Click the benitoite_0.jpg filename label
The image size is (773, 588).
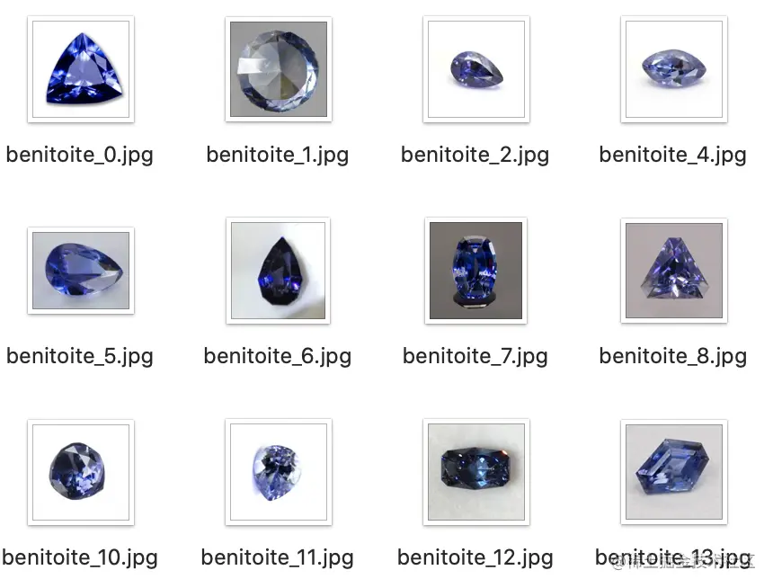80,156
